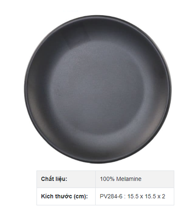
Task: Click the 'PV284-6' product code text
Action: [111, 196]
